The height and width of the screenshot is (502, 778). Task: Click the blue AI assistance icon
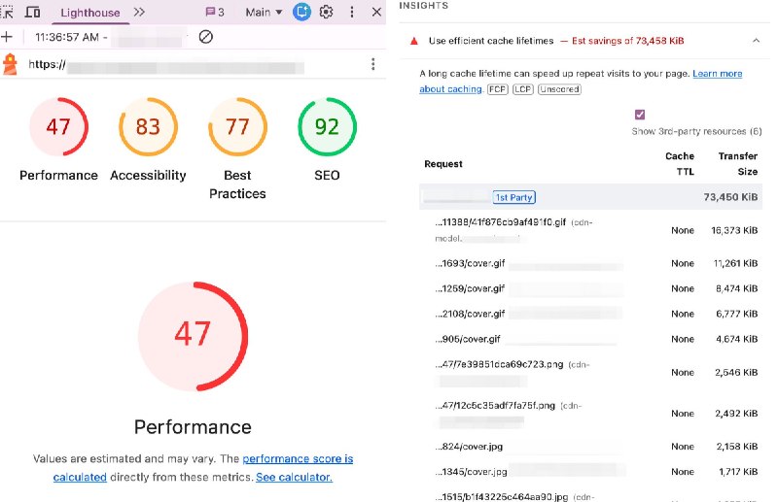tap(301, 12)
